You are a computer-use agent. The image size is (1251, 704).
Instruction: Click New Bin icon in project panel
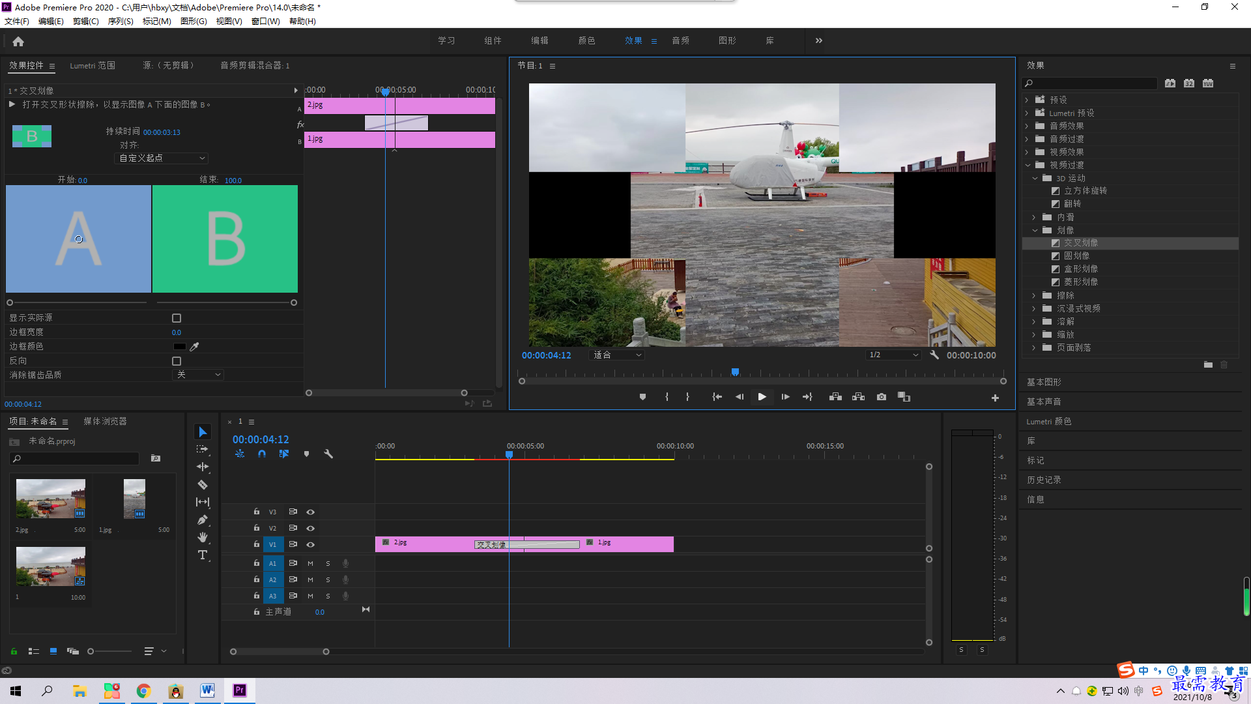[x=156, y=458]
